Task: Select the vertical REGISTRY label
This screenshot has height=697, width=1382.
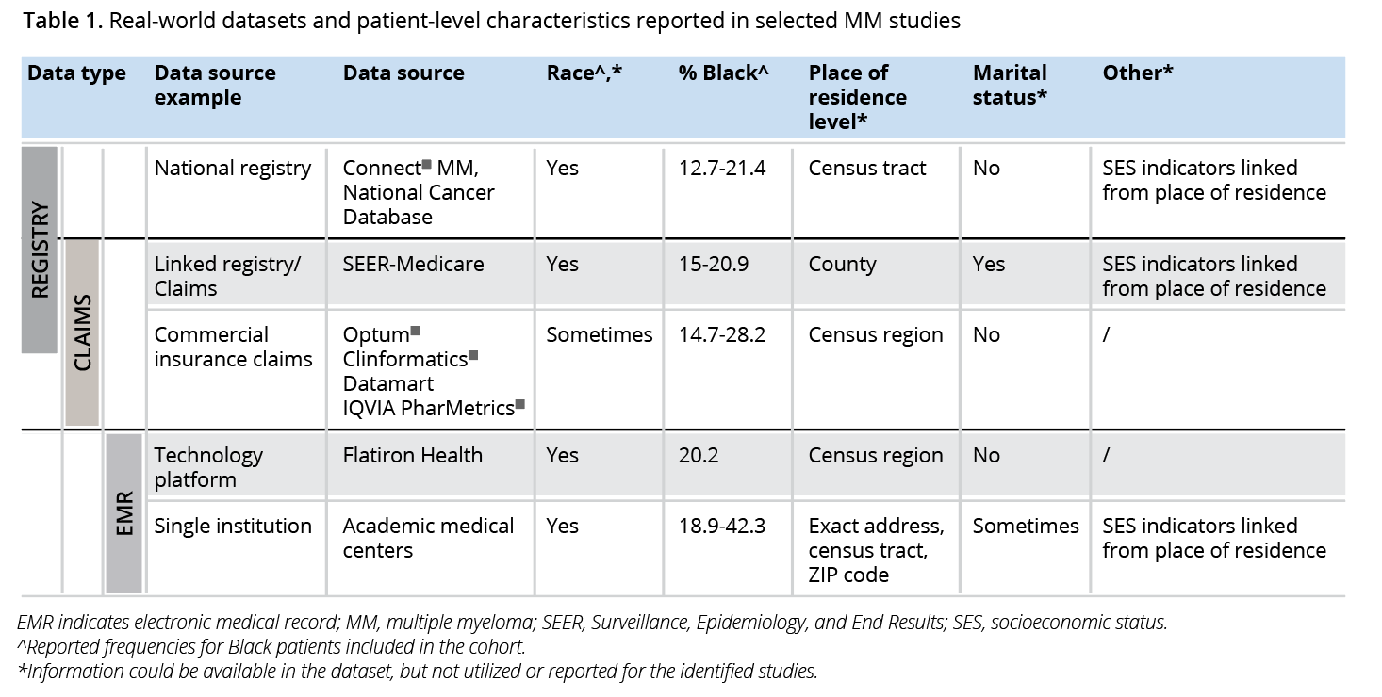Action: click(x=40, y=250)
